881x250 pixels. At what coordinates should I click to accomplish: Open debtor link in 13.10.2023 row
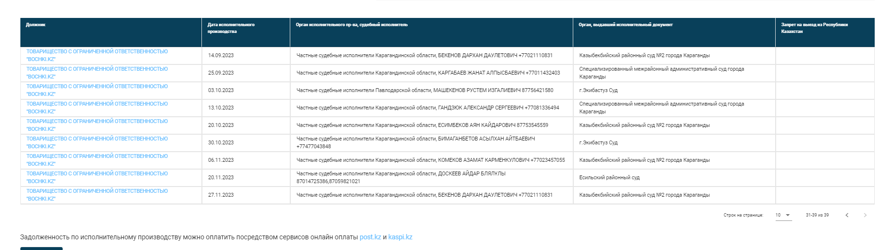pyautogui.click(x=97, y=108)
